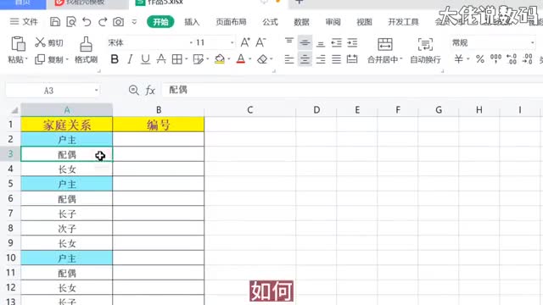Click distributed alignment icon
The height and width of the screenshot is (305, 543).
352,59
